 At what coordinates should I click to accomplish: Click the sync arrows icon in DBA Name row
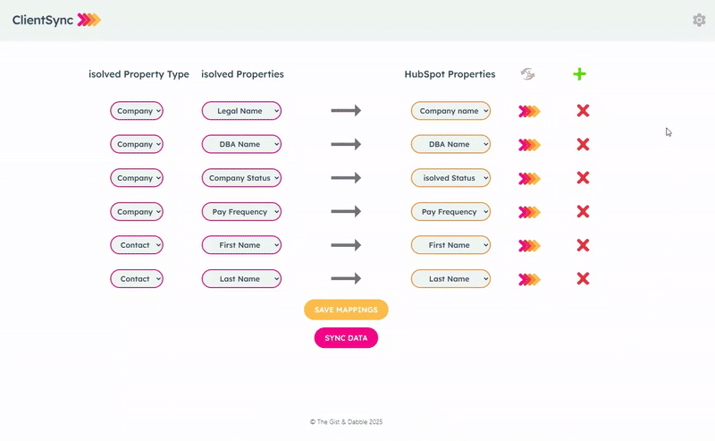529,145
